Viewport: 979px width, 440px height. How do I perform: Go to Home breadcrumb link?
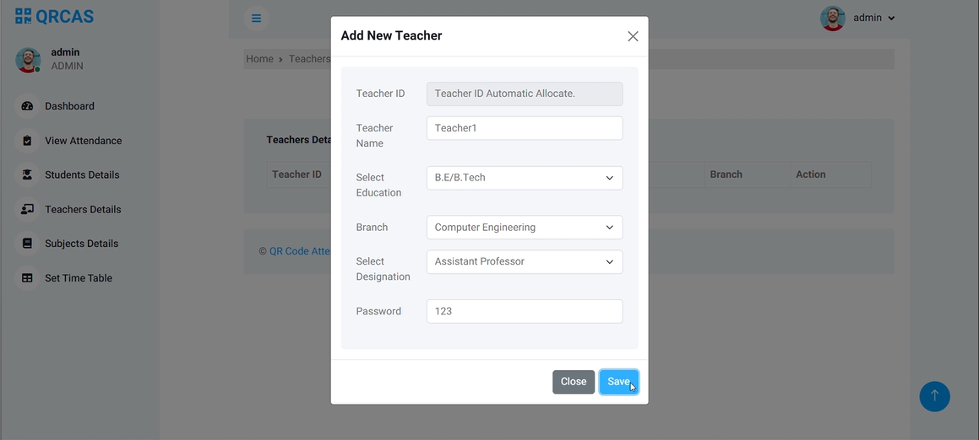(259, 59)
